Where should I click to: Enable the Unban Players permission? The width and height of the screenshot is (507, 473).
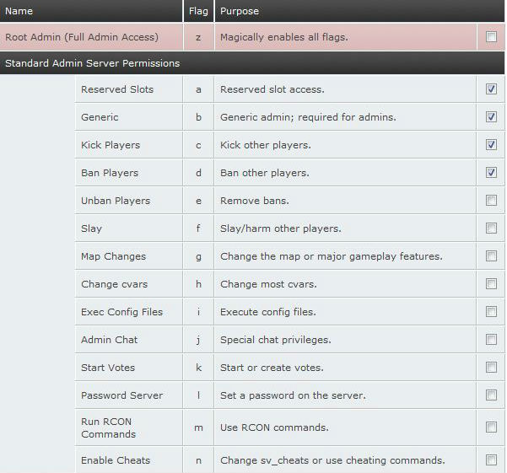(491, 201)
